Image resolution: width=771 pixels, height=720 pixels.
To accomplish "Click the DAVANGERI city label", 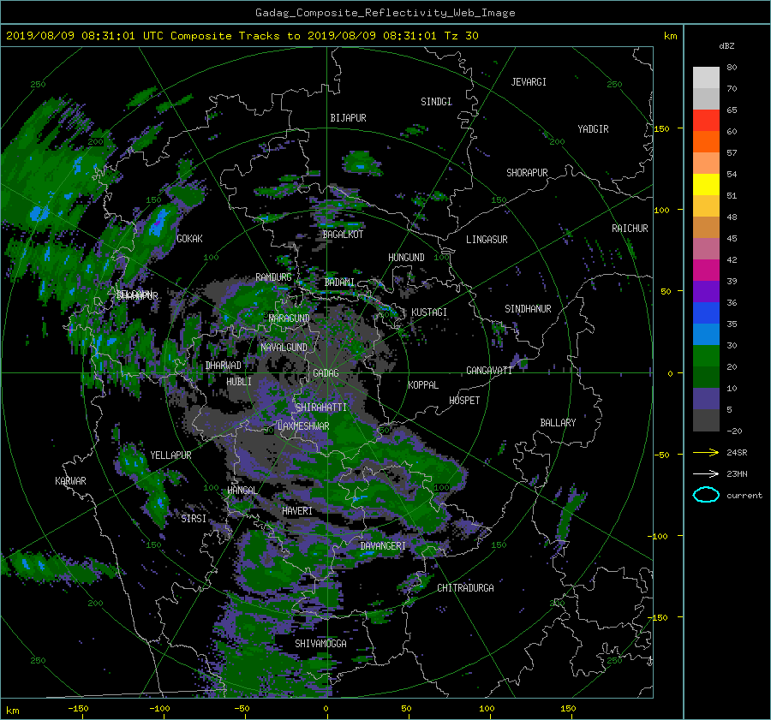I will coord(383,546).
